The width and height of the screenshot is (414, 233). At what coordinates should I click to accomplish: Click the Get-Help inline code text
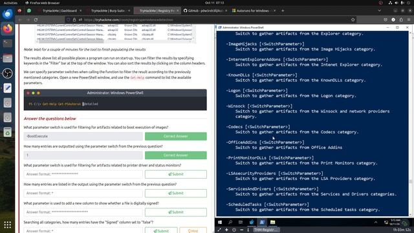click(x=137, y=78)
